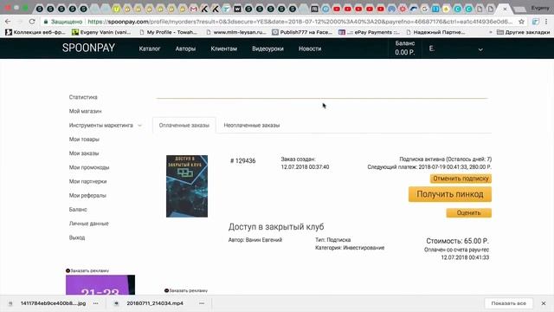Click the Отменить подписку button

point(461,179)
